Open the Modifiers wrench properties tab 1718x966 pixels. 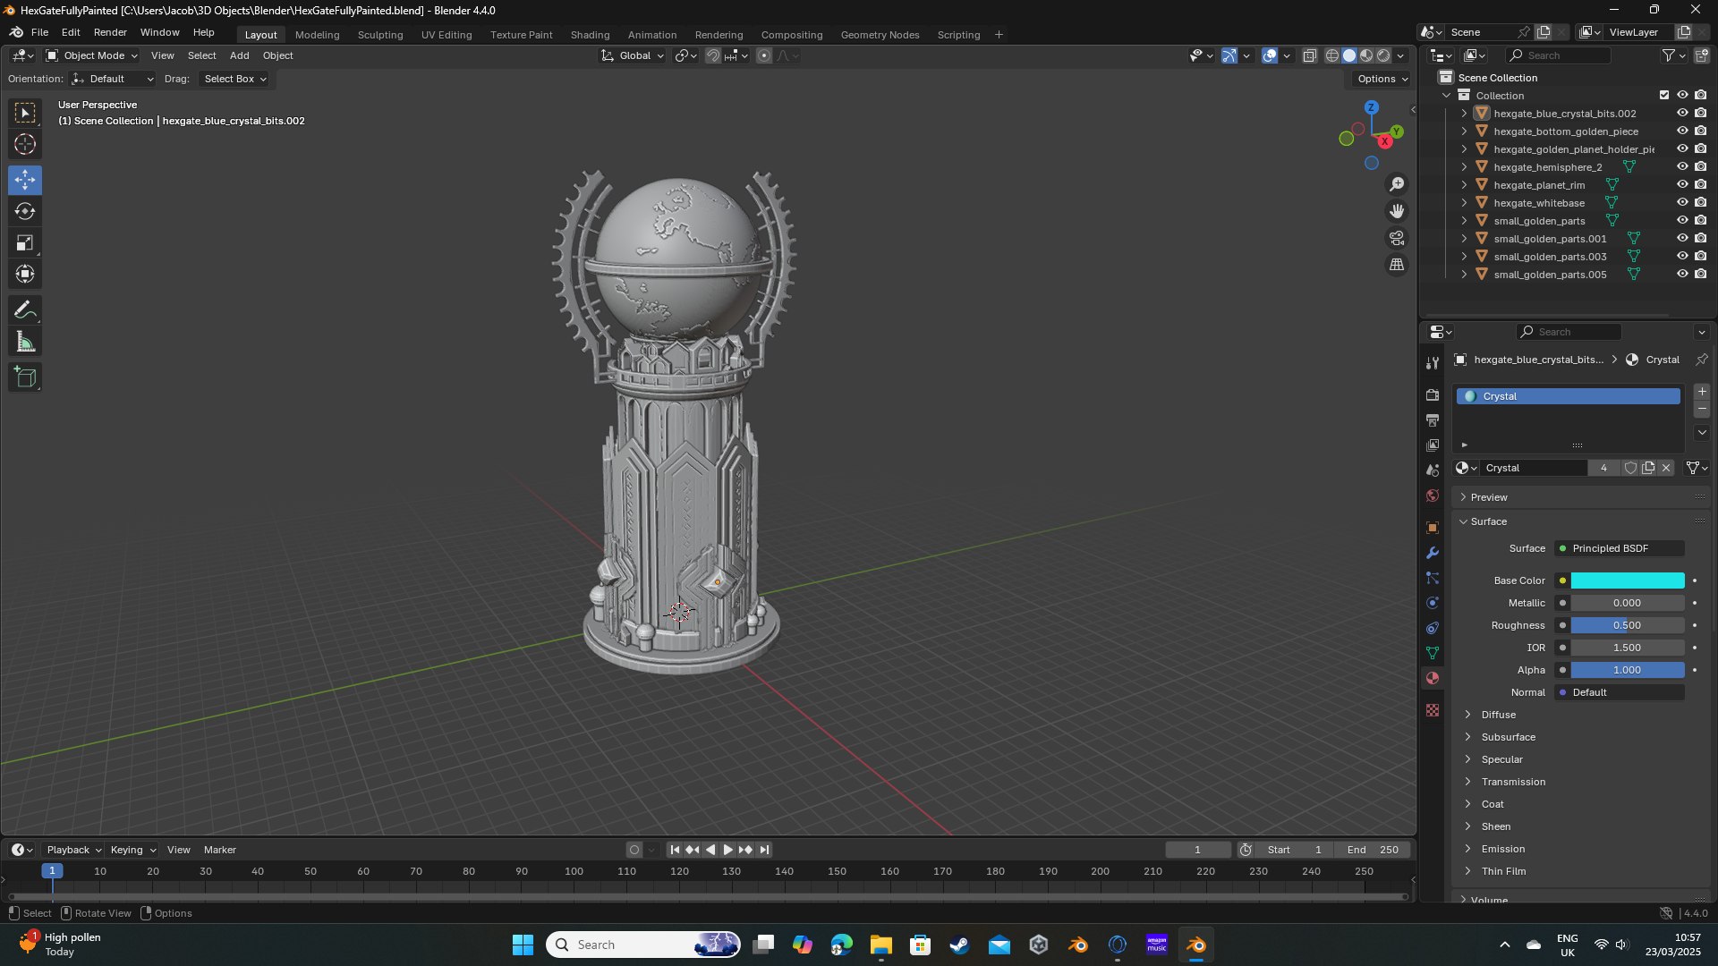[x=1433, y=553]
